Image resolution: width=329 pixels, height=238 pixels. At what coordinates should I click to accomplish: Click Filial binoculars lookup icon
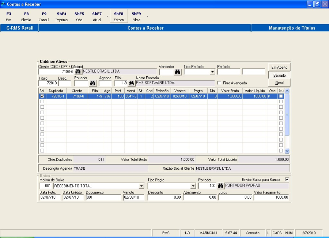pyautogui.click(x=131, y=83)
